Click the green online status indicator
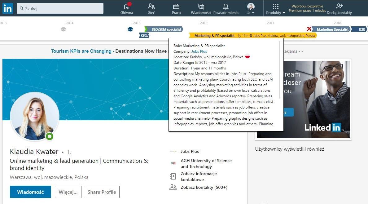This screenshot has width=368, height=204. pyautogui.click(x=50, y=136)
